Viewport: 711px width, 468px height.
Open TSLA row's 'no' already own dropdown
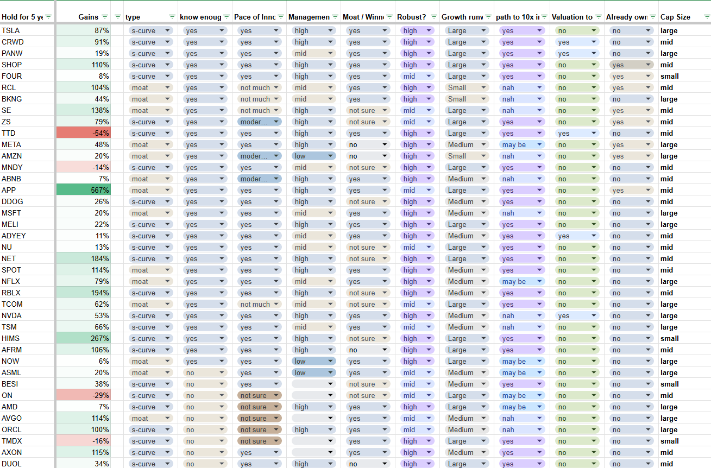pyautogui.click(x=631, y=30)
